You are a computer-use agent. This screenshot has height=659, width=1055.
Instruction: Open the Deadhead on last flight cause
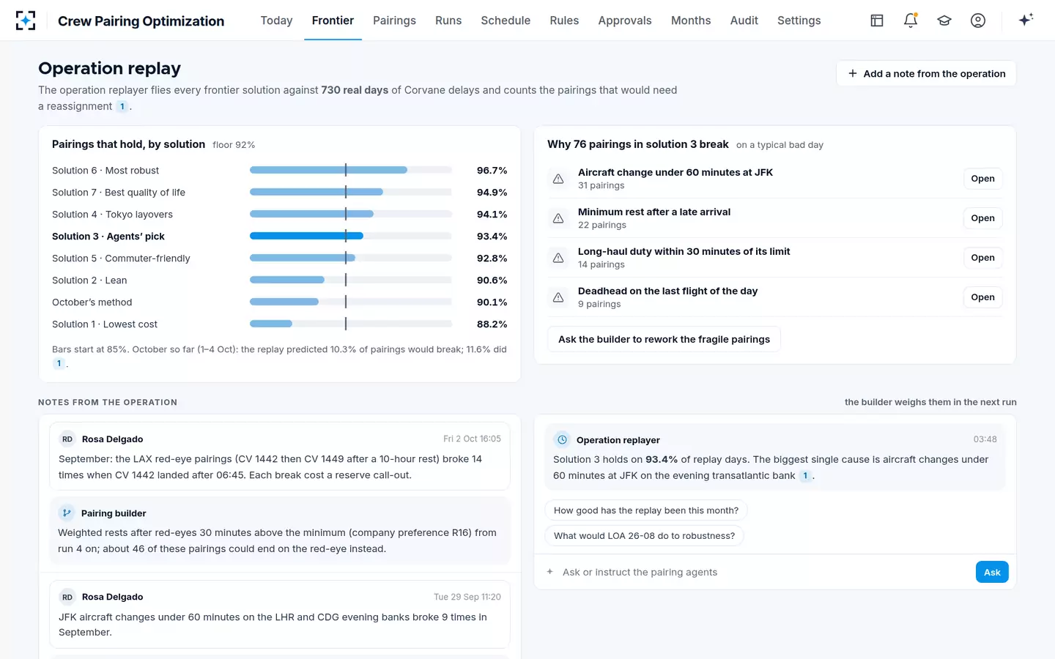(982, 297)
